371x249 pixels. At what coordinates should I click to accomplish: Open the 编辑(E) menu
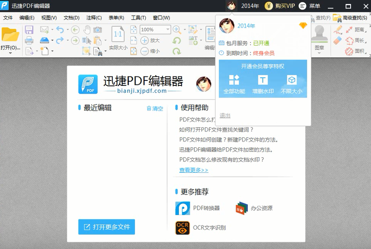pyautogui.click(x=27, y=18)
